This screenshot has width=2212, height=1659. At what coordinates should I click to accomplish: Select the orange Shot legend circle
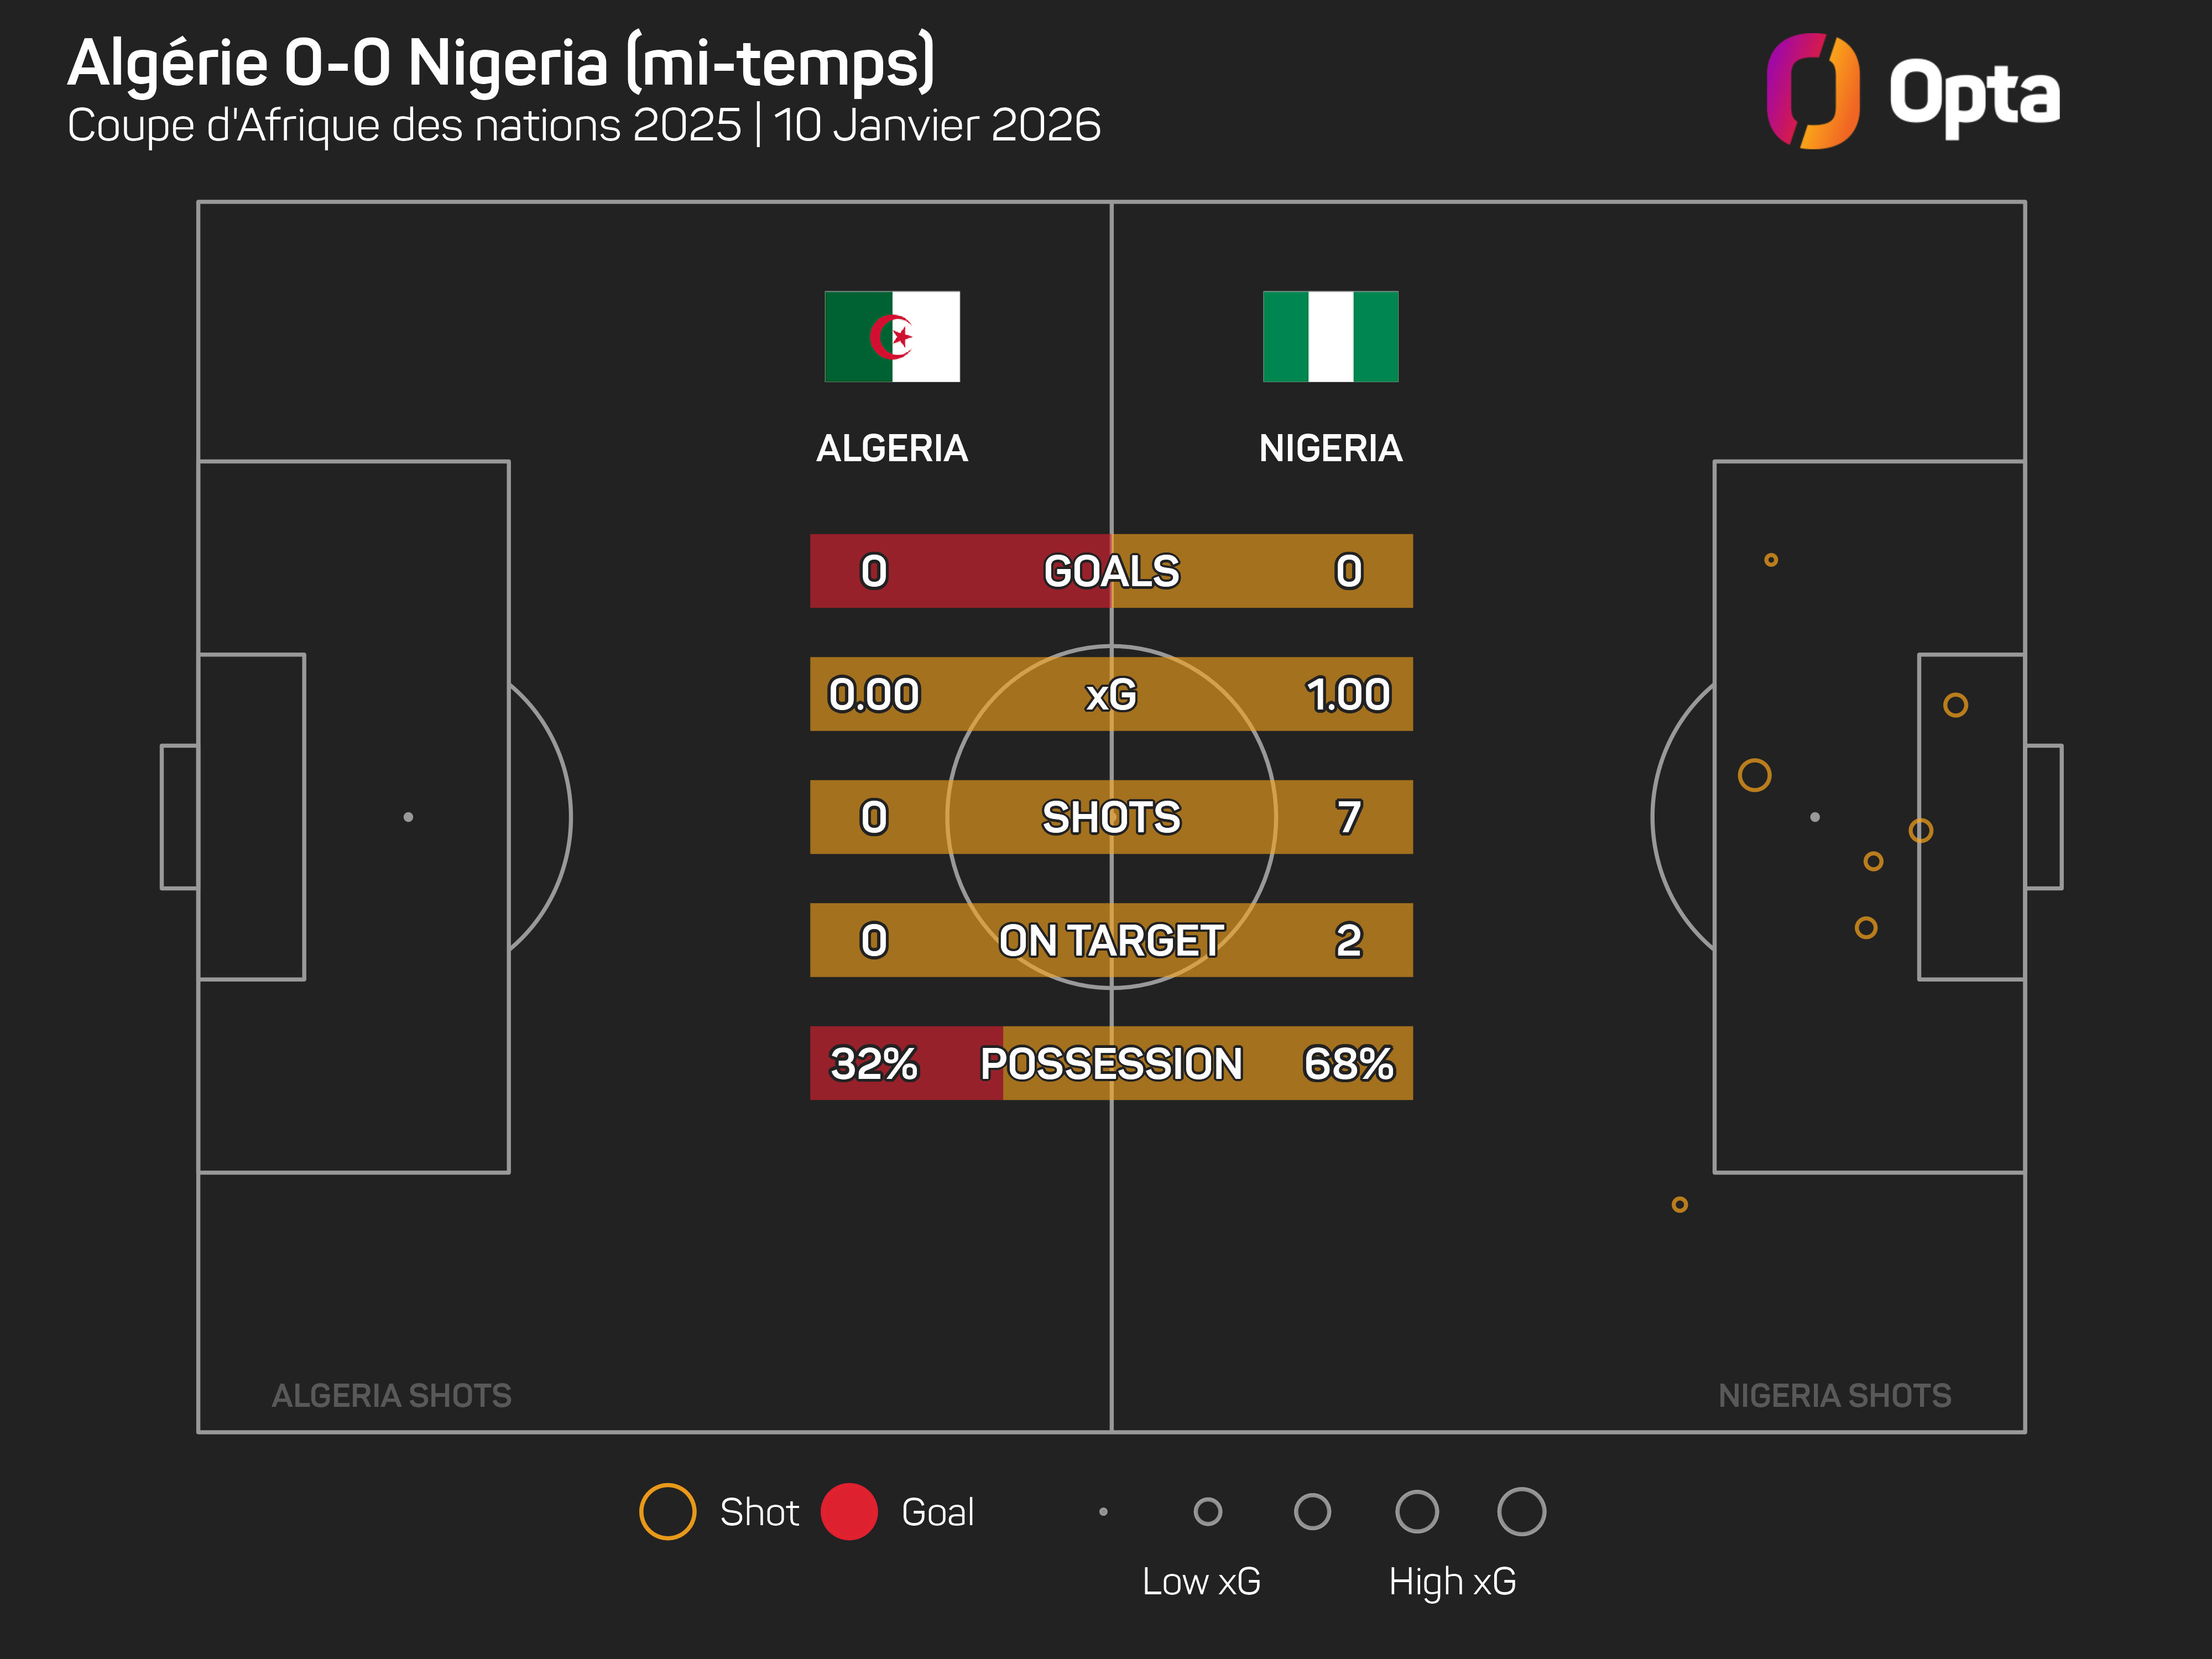[x=667, y=1511]
